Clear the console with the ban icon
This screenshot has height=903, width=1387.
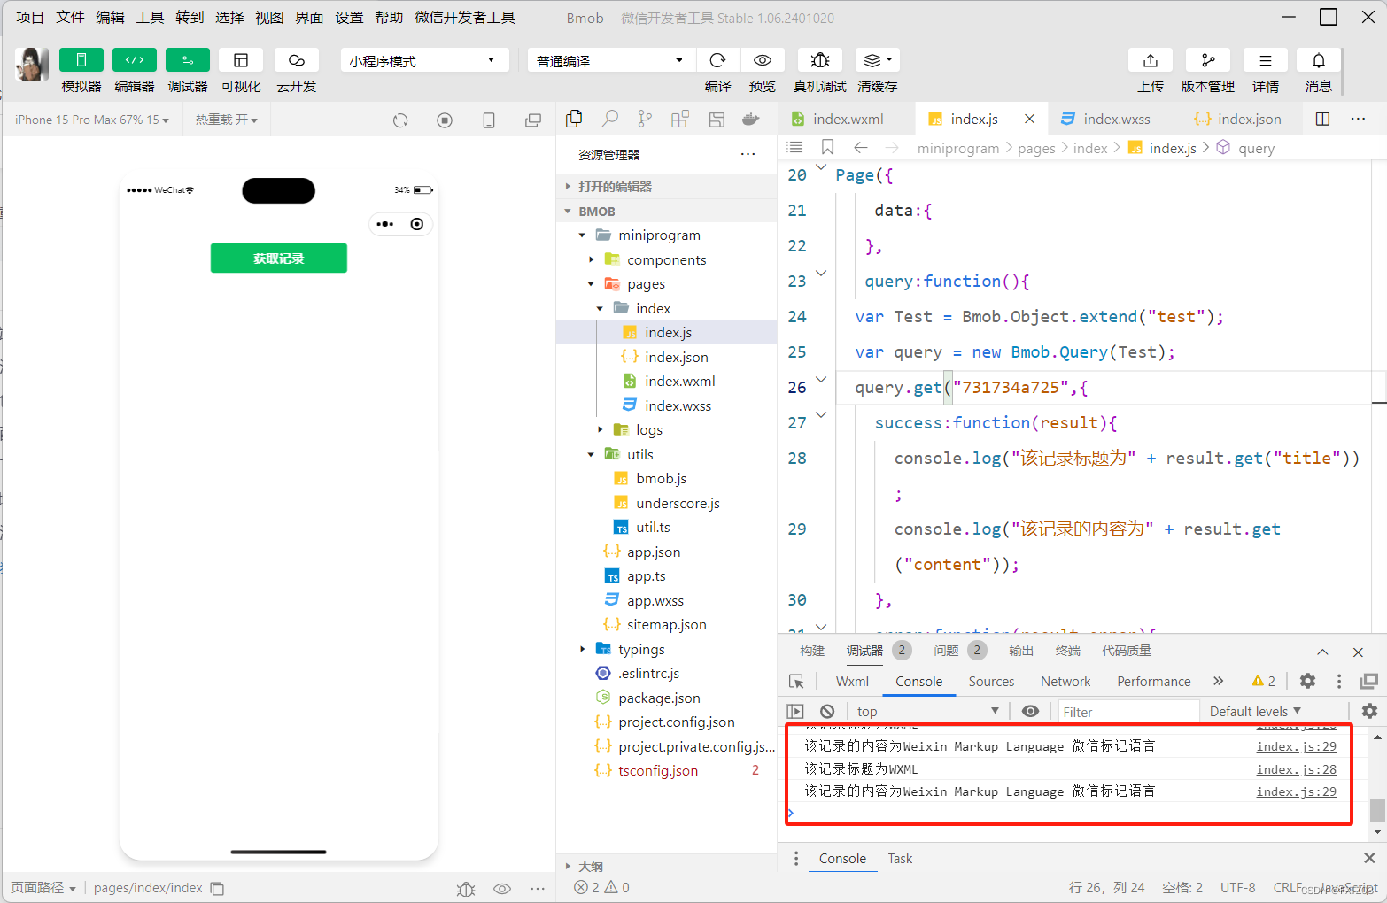(x=827, y=711)
